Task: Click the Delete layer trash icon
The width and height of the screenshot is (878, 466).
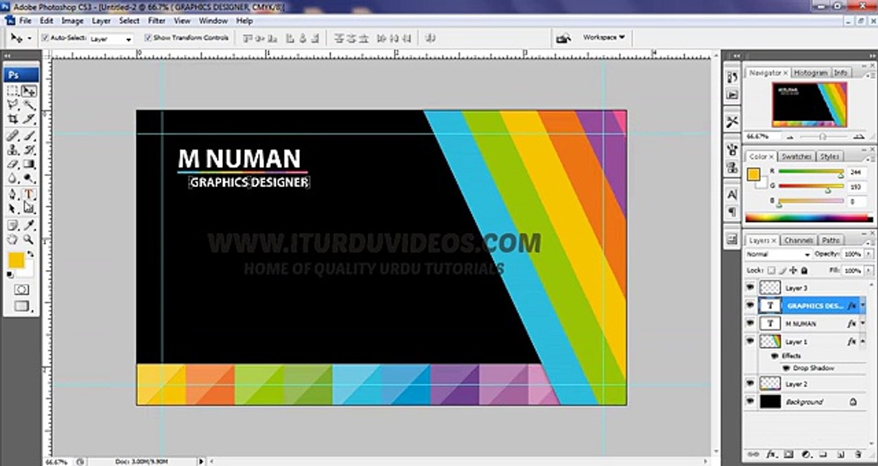Action: click(859, 454)
